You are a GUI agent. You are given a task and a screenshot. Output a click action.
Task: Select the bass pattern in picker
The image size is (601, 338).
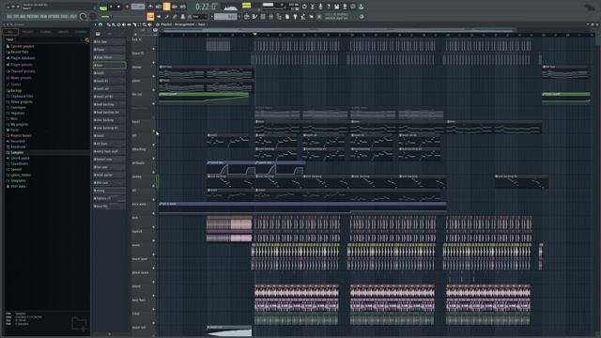(109, 65)
